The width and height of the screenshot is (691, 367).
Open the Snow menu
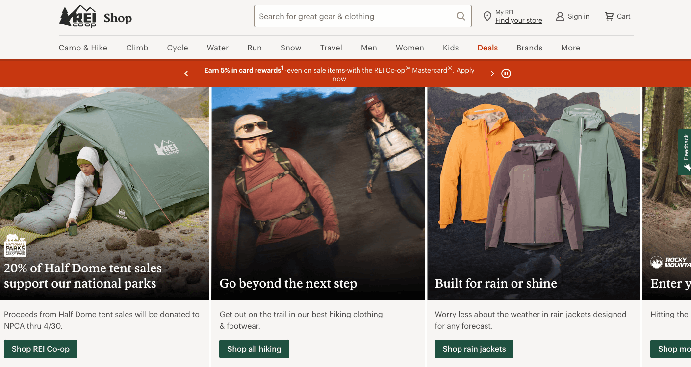tap(291, 48)
